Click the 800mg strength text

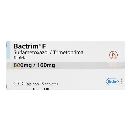pyautogui.click(x=23, y=65)
